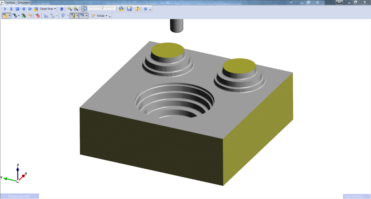The image size is (371, 199).
Task: Open dropdown arrow next to stock view button
Action: pyautogui.click(x=10, y=16)
